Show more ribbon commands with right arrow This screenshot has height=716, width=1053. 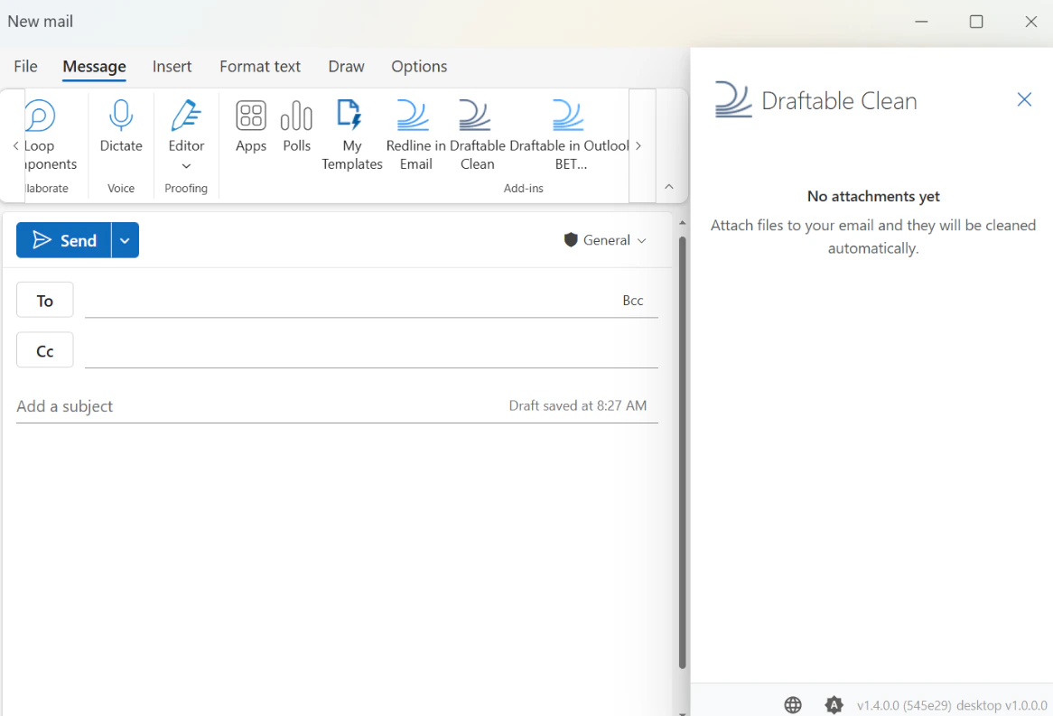(638, 145)
